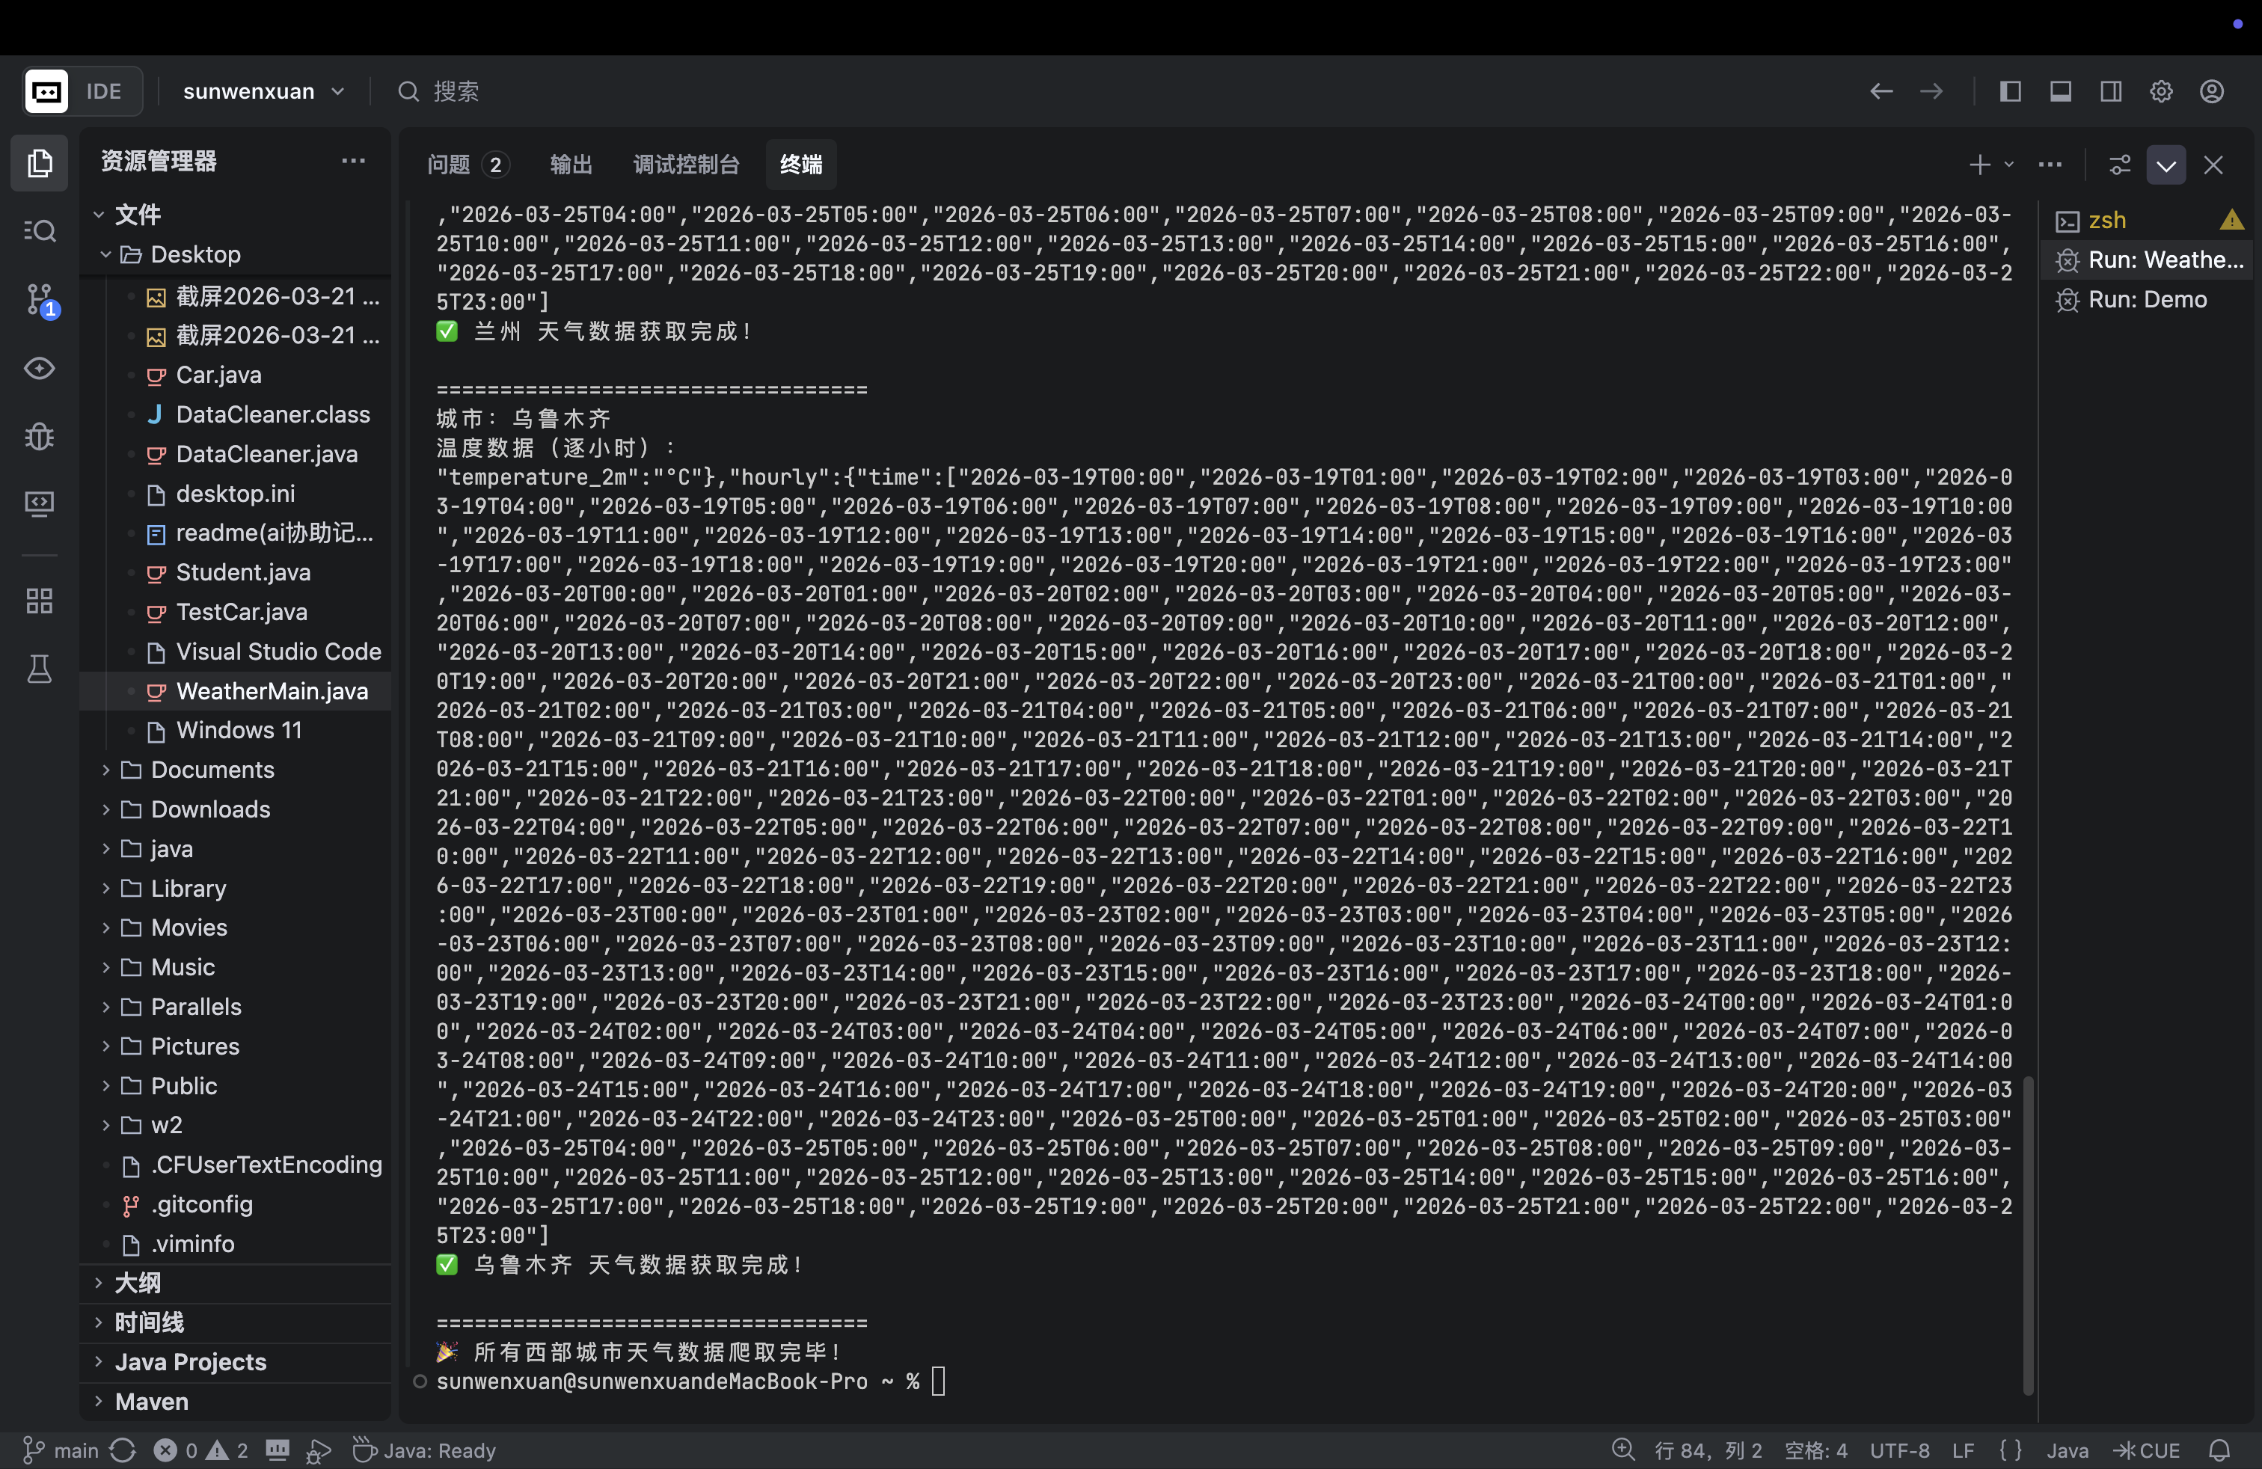Click the terminal vertical scrollbar

coord(2028,1235)
